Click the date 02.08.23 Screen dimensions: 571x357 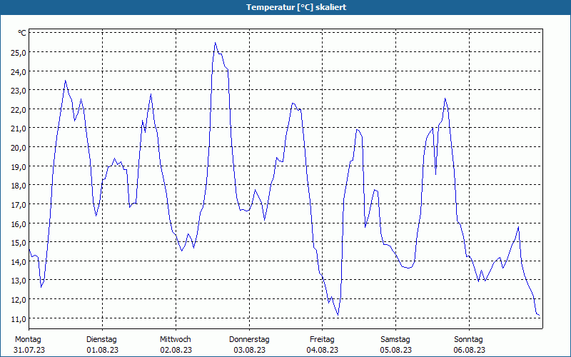tap(176, 350)
